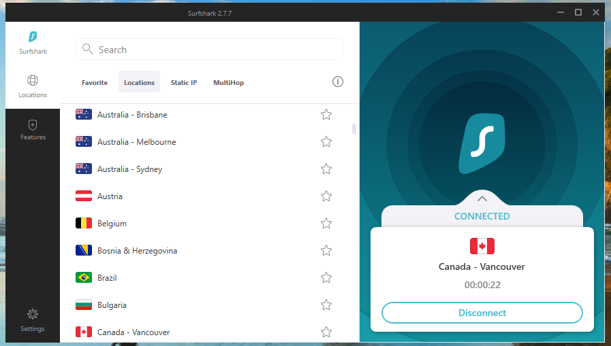611x346 pixels.
Task: Open the Features shield sidebar icon
Action: [33, 125]
